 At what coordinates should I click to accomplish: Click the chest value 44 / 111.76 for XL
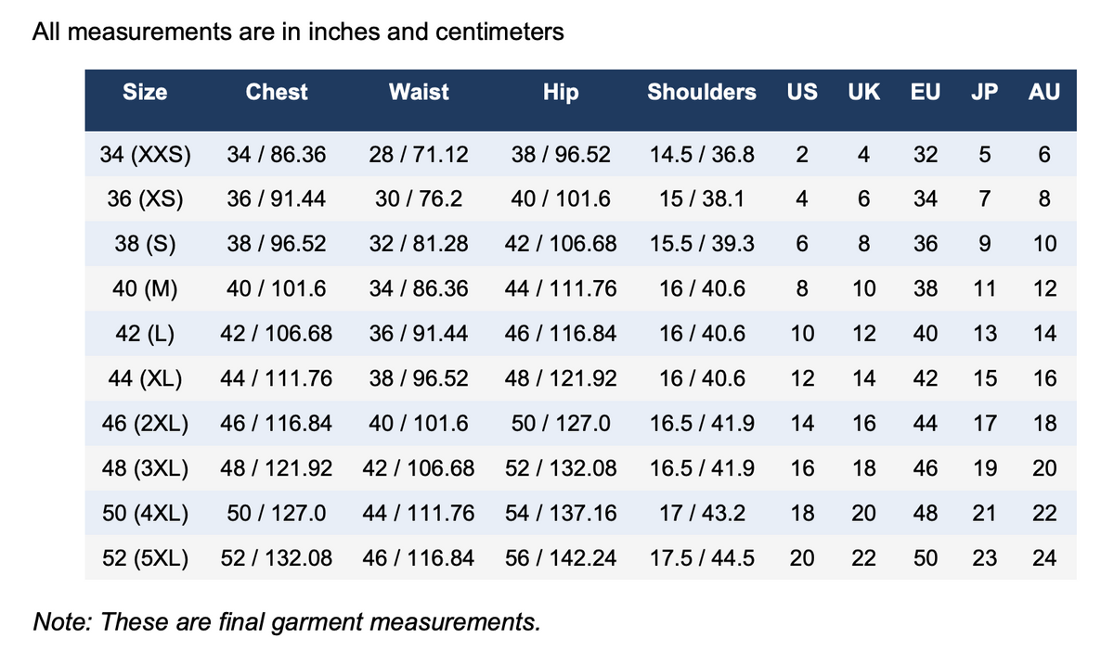click(x=277, y=378)
